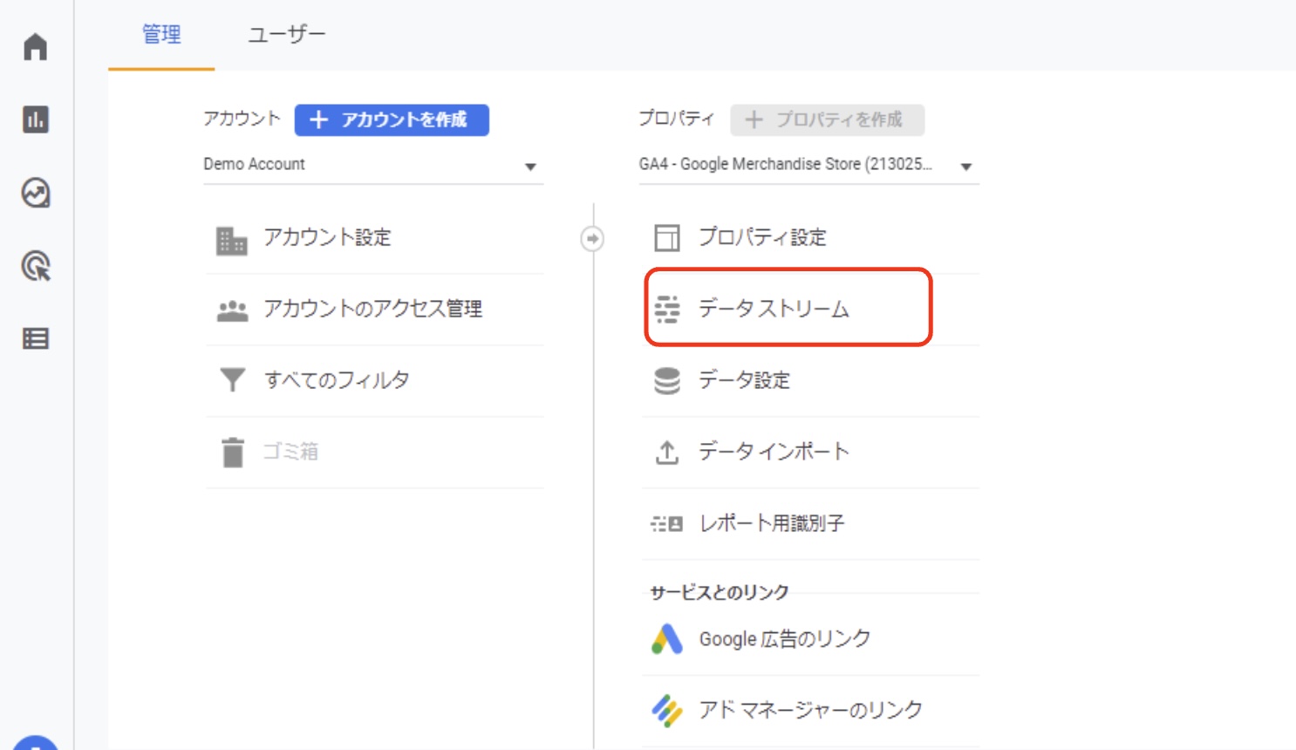Click the Ad Manager logo icon

[667, 711]
